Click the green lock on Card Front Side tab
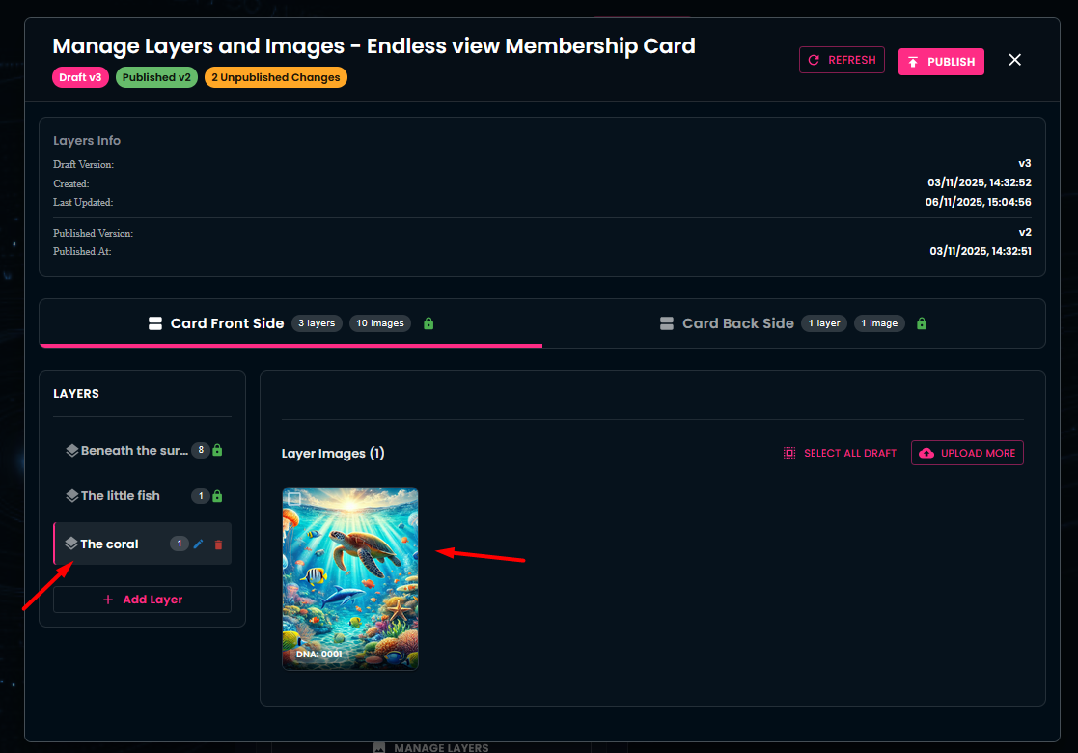Image resolution: width=1078 pixels, height=753 pixels. (428, 323)
